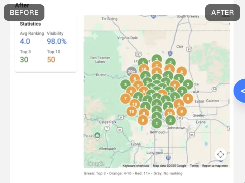
Task: Click the Google logo on map
Action: pos(95,163)
